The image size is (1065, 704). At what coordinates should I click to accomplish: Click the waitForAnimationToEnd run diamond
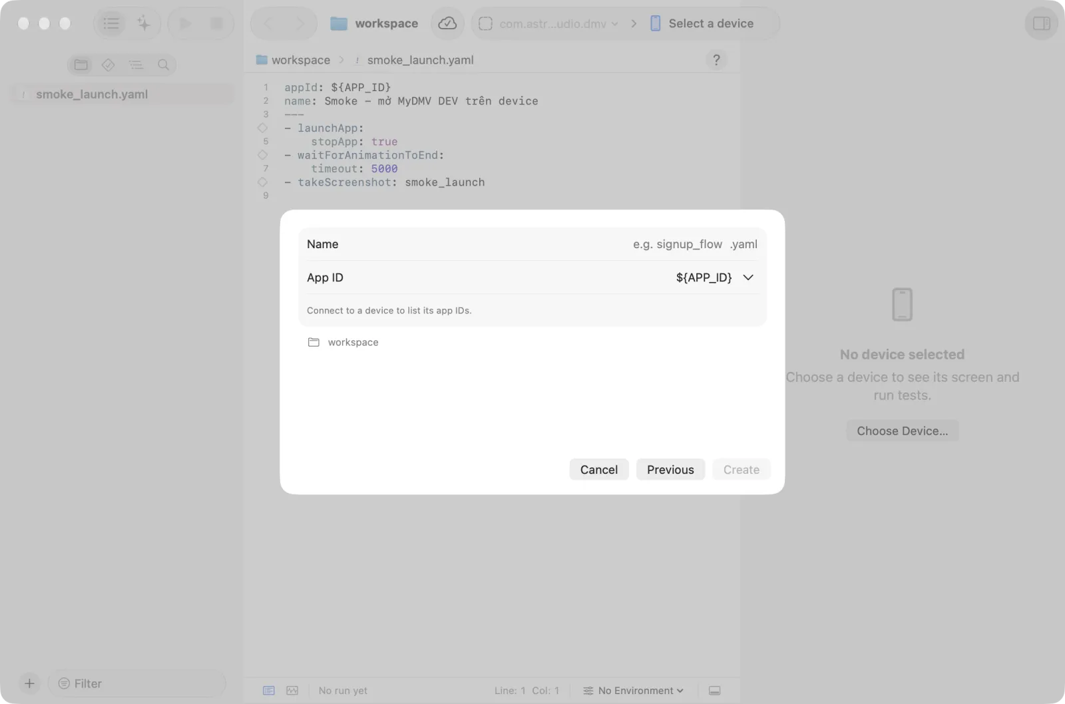[x=262, y=155]
